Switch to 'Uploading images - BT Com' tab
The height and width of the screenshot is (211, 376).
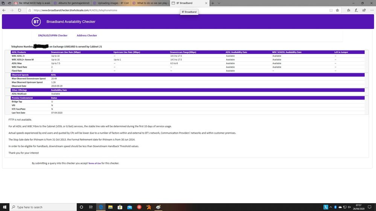111,3
